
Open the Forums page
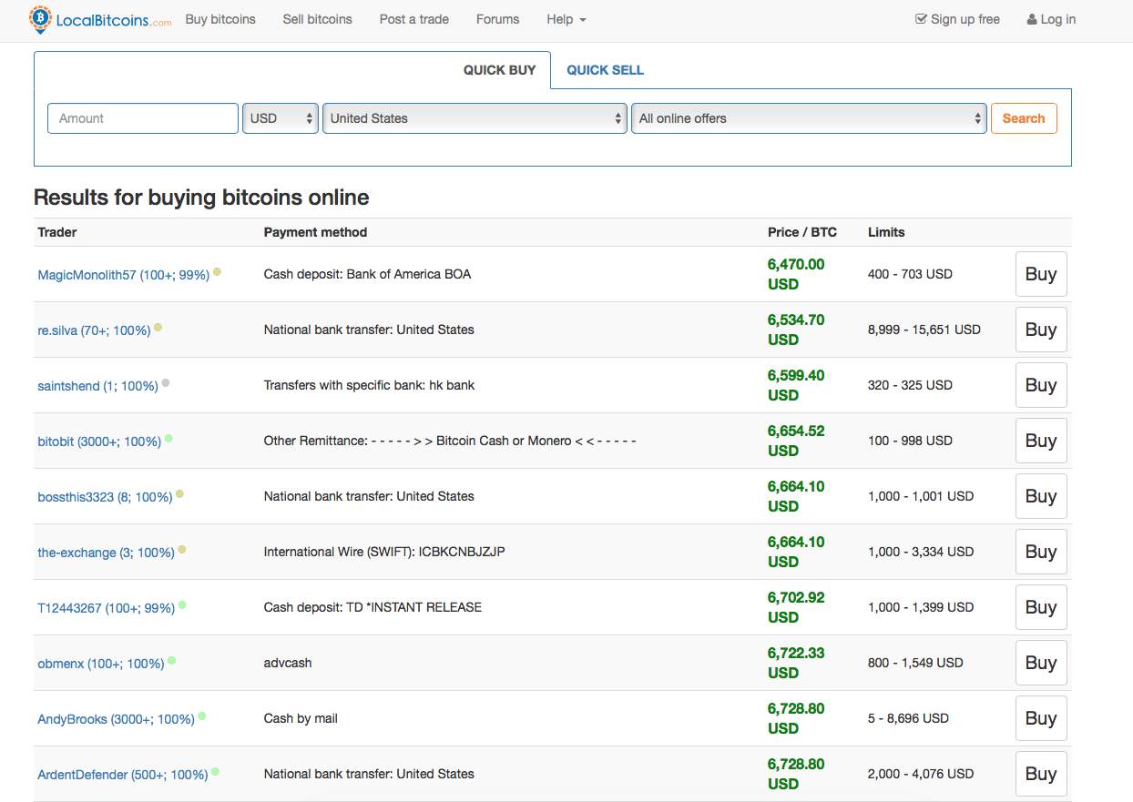[498, 19]
